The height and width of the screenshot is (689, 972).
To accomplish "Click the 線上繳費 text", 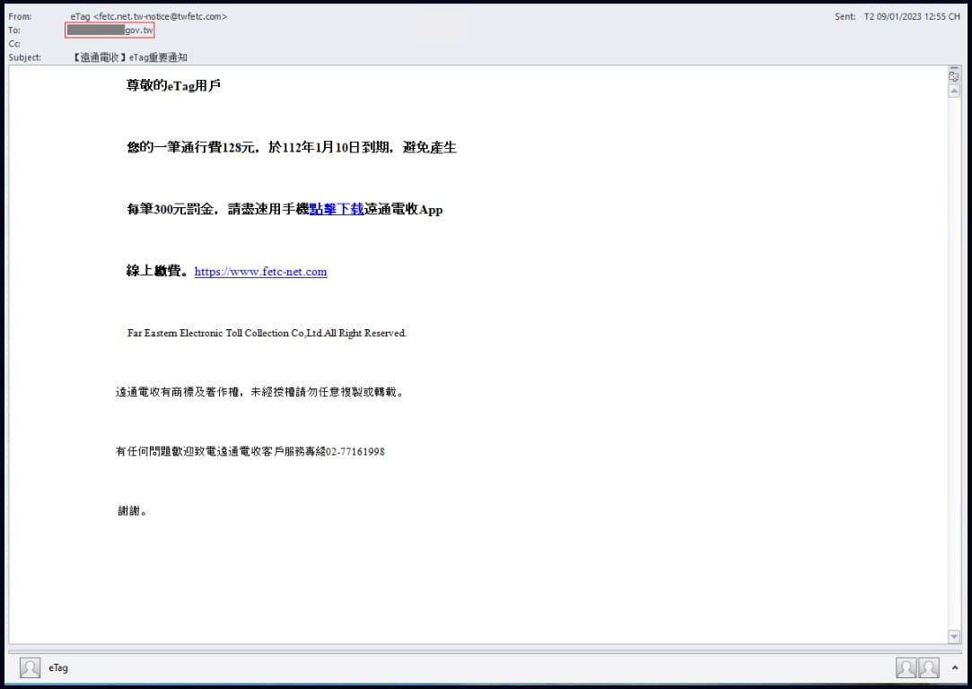I will point(153,271).
